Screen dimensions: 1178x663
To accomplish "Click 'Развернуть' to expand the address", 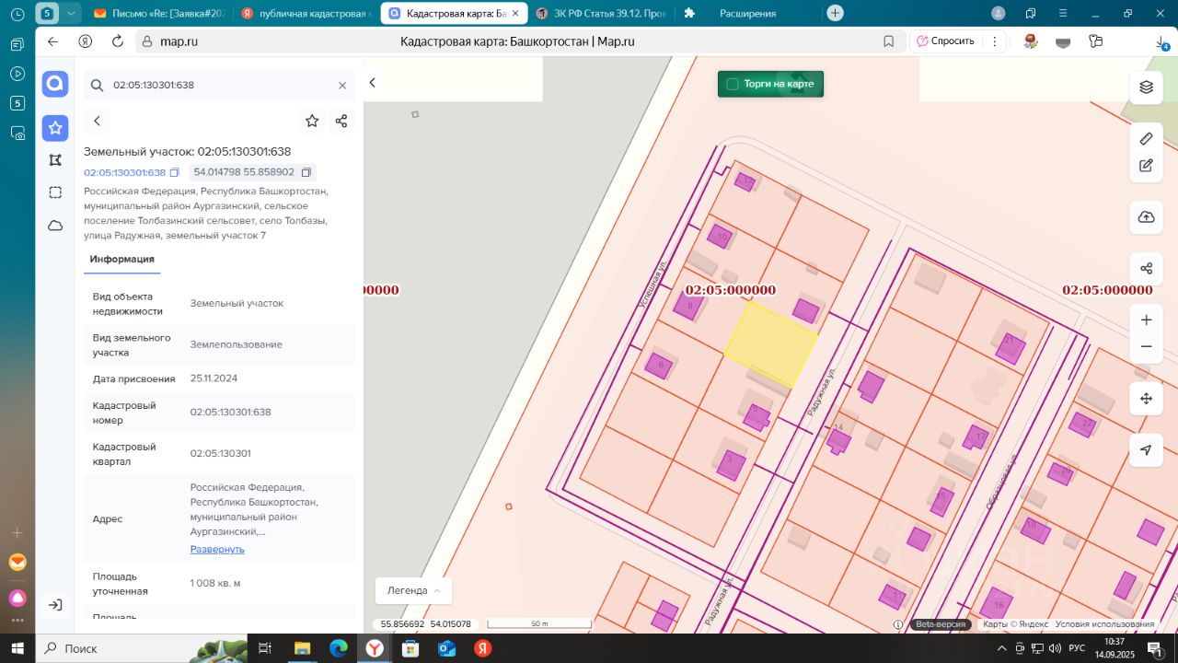I will (217, 549).
